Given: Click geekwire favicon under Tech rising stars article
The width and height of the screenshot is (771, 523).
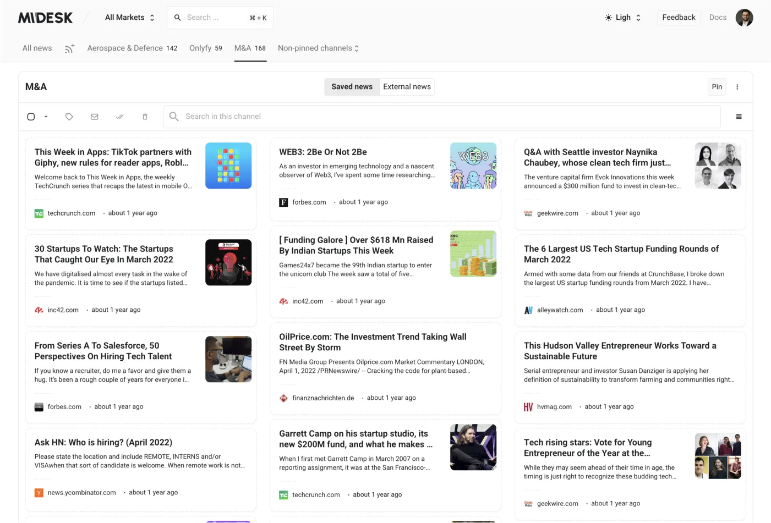Looking at the screenshot, I should point(528,504).
